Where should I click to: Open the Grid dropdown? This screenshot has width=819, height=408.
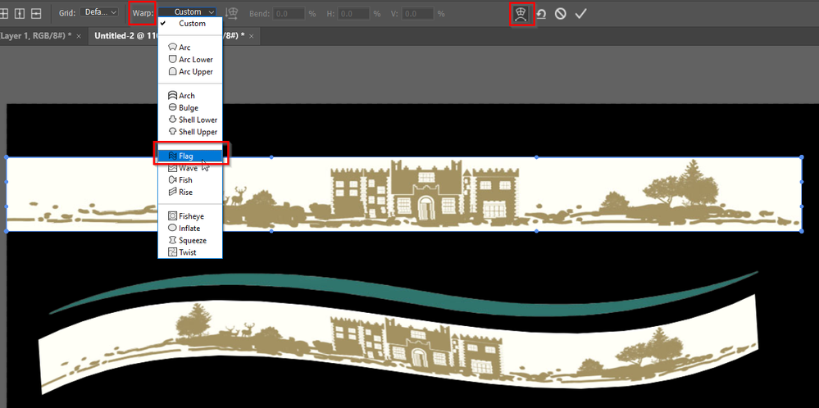99,12
